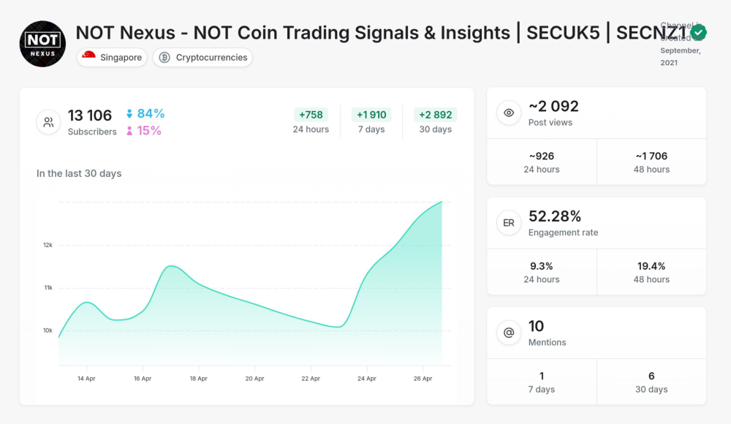
Task: Click the ~926 24-hour post views stat
Action: point(542,161)
